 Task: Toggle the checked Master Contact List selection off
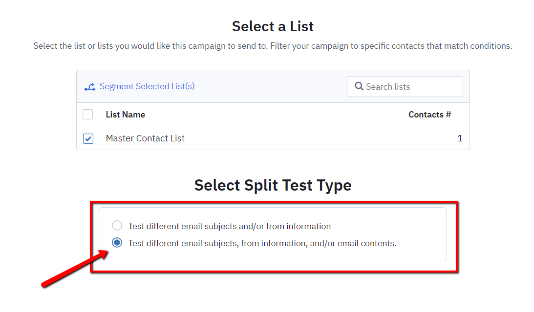(88, 138)
